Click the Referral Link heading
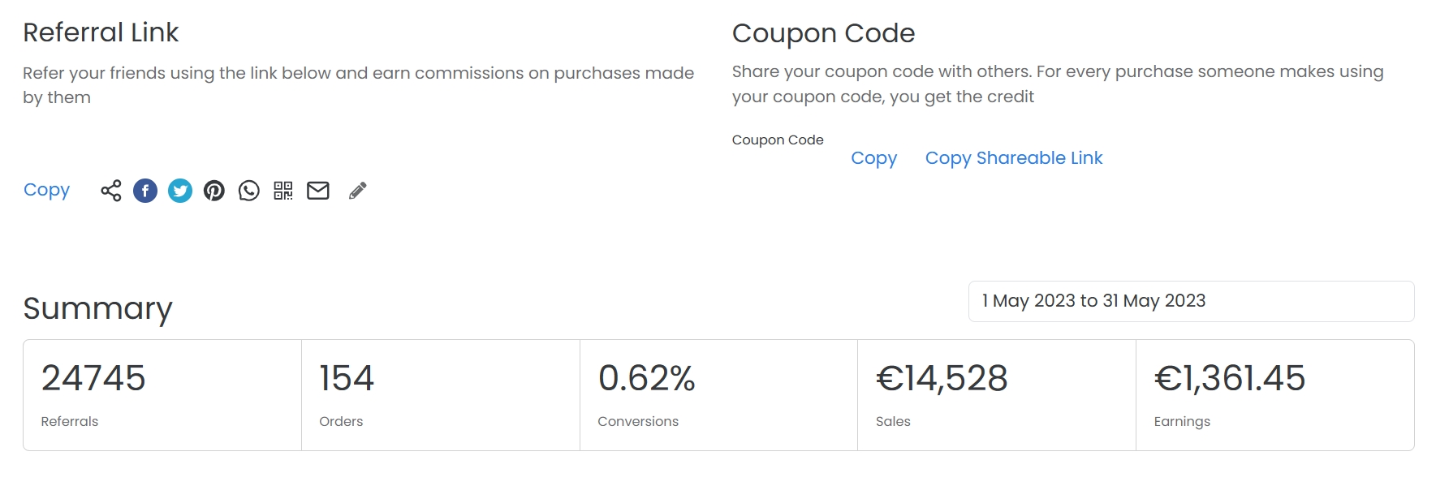This screenshot has width=1436, height=486. pos(101,32)
